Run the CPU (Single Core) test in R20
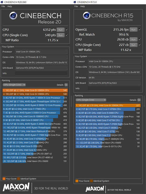The image size is (146, 194). (x=60, y=35)
